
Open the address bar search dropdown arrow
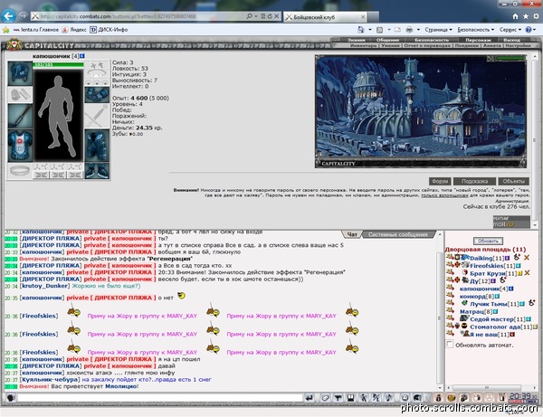pyautogui.click(x=256, y=16)
